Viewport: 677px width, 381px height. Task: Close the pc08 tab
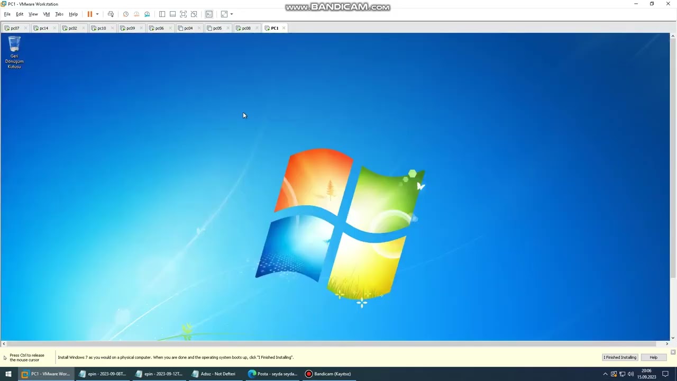tap(257, 28)
